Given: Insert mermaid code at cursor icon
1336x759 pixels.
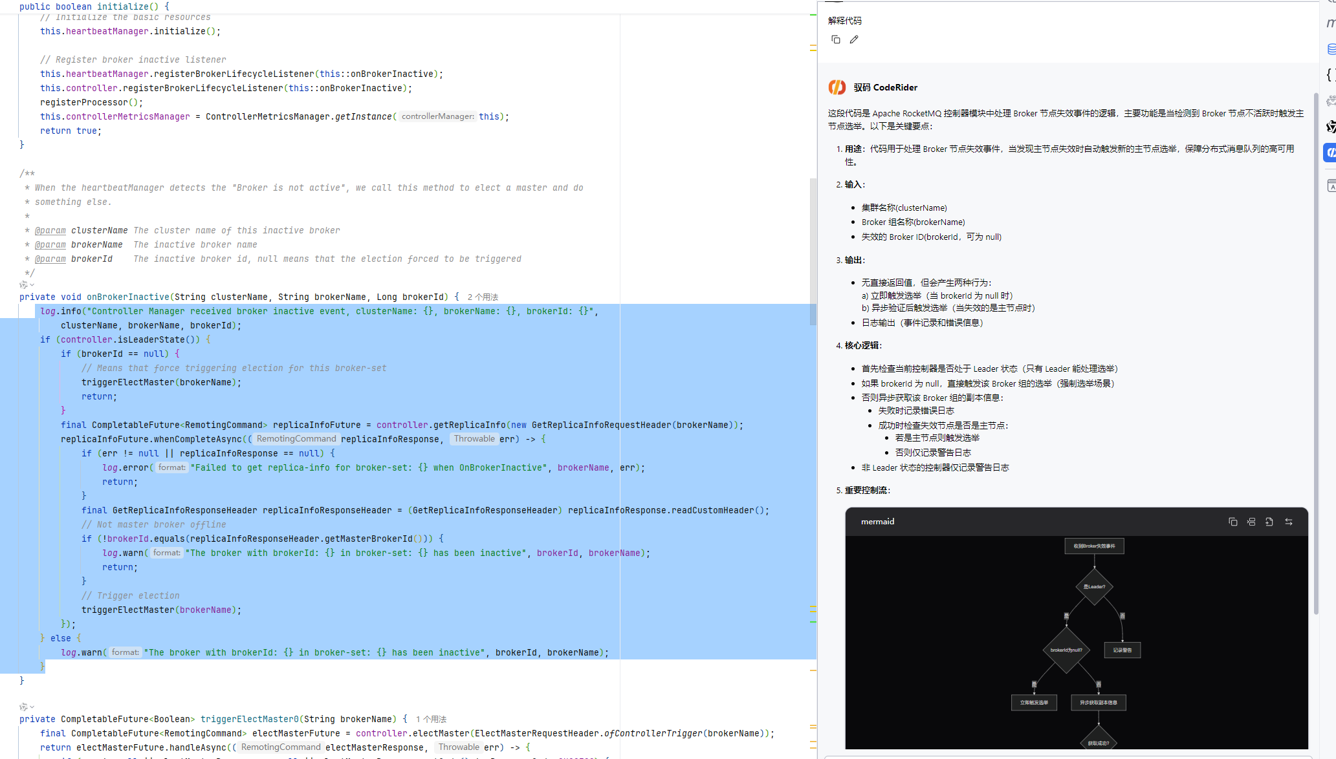Looking at the screenshot, I should point(1251,522).
